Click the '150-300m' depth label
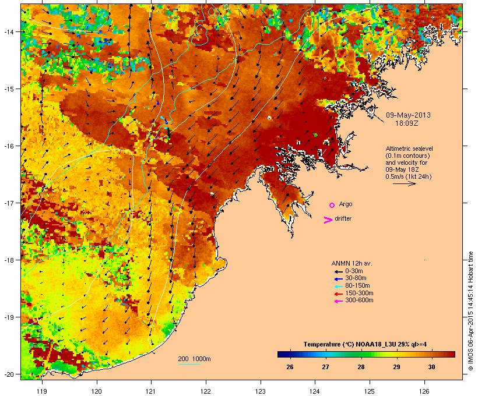The height and width of the screenshot is (396, 478). [x=359, y=293]
